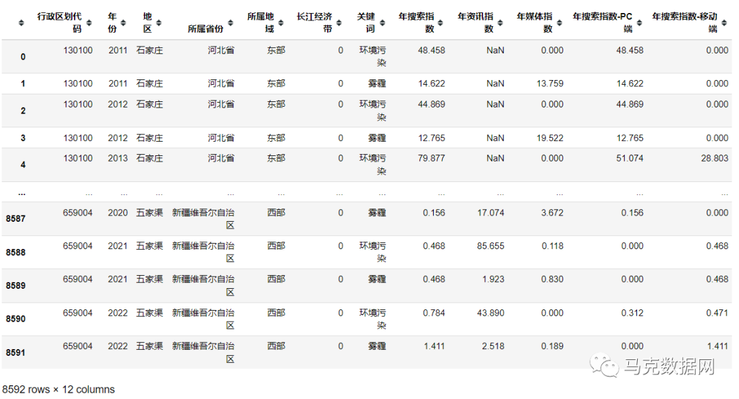739x399 pixels.
Task: Click 新疆维吾尔自治区 in row 8591
Action: pyautogui.click(x=203, y=352)
